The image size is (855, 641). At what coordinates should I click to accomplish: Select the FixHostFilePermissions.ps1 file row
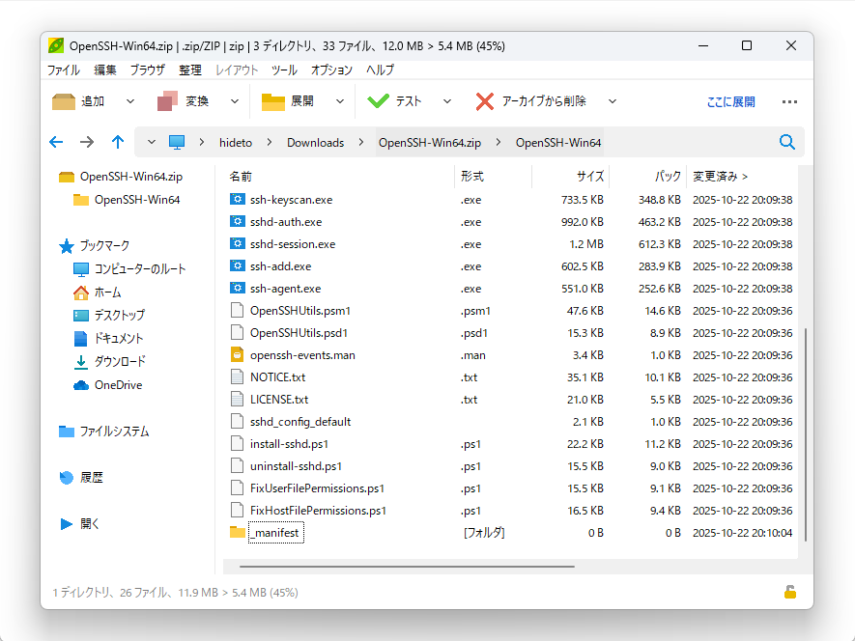point(510,510)
